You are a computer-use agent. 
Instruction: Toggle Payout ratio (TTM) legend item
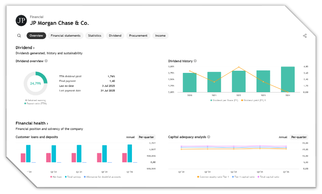coord(36,104)
